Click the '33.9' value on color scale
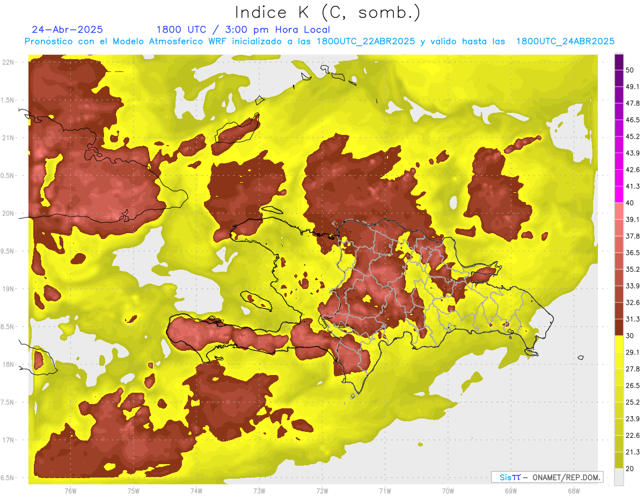 click(x=633, y=286)
